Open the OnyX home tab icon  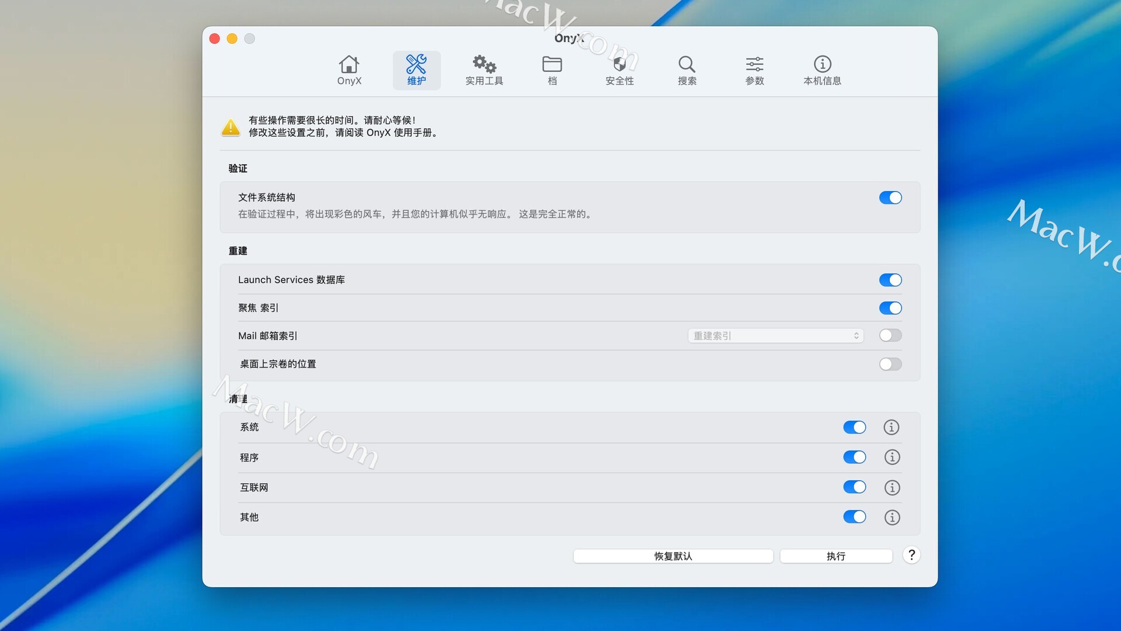(x=349, y=64)
